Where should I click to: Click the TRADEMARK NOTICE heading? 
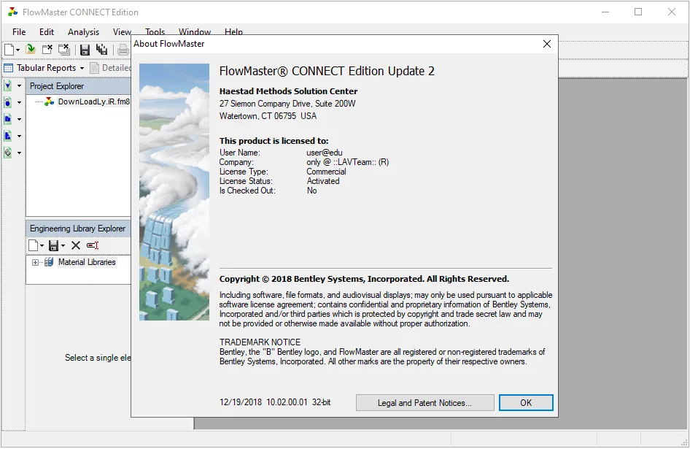click(x=260, y=342)
